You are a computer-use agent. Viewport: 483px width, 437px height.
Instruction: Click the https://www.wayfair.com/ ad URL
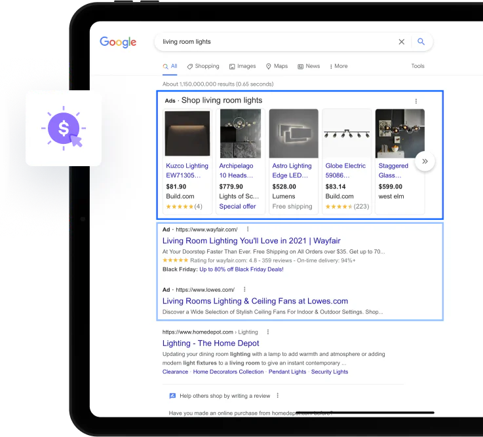[206, 230]
